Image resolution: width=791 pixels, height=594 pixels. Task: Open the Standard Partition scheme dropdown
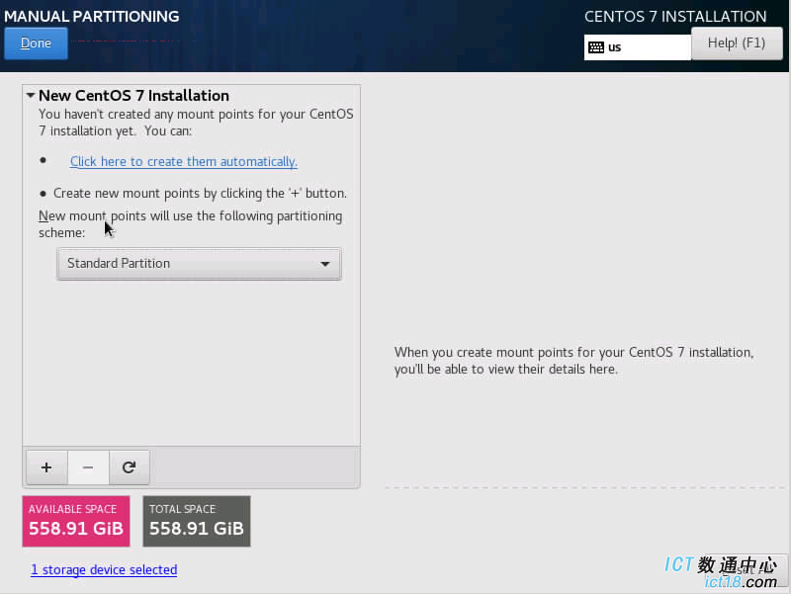pyautogui.click(x=200, y=263)
